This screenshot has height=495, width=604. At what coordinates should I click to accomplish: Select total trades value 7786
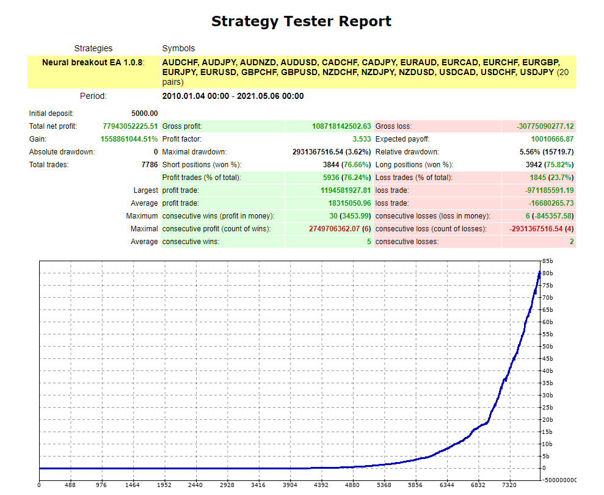(150, 165)
